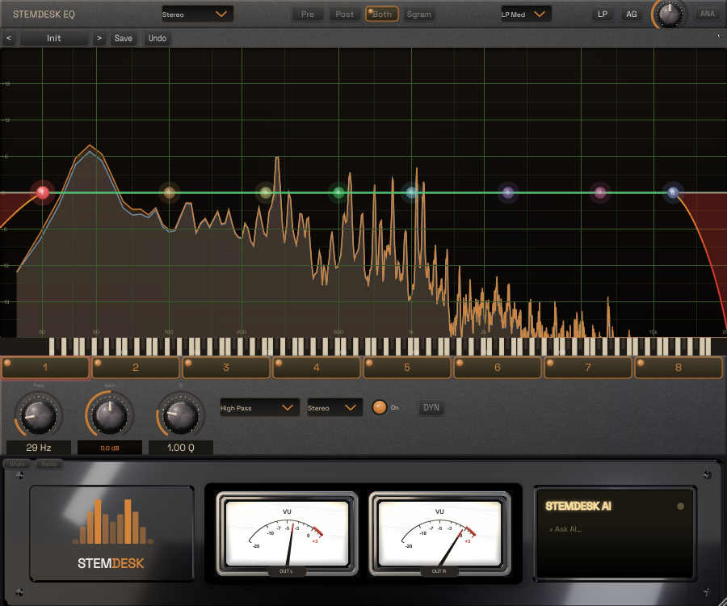Viewport: 727px width, 606px height.
Task: Go to previous preset arrow
Action: point(9,39)
